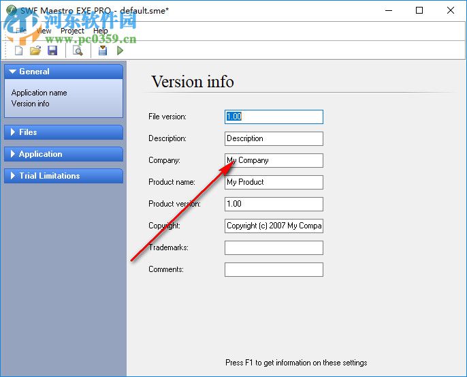Minimize the SWF Maestro window
Image resolution: width=467 pixels, height=377 pixels.
[x=389, y=10]
